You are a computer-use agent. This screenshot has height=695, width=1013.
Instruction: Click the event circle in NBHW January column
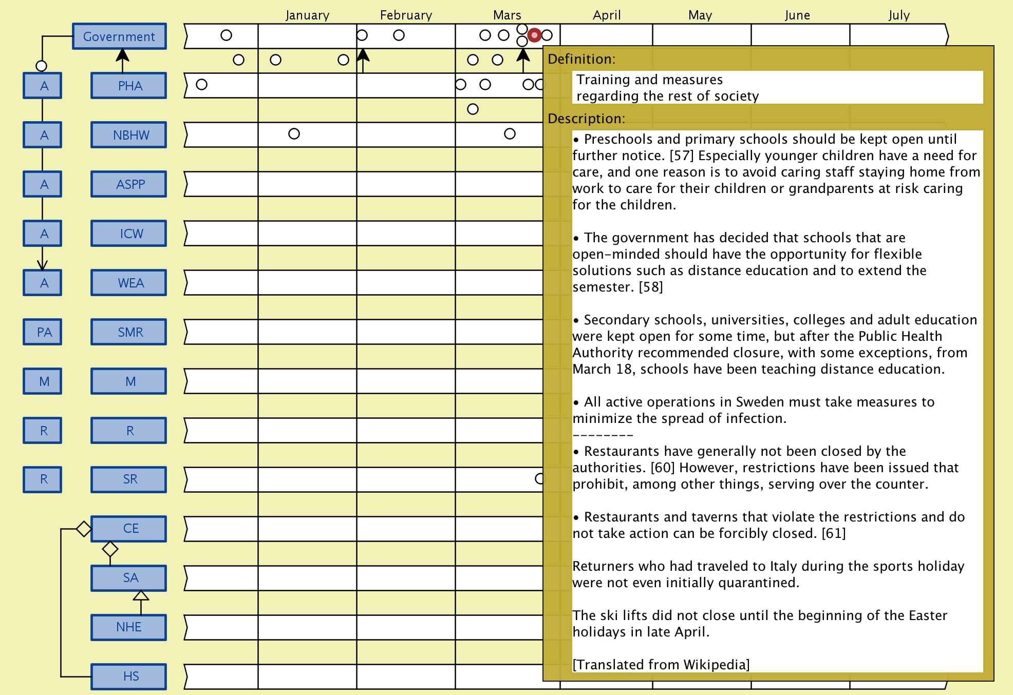pos(294,134)
